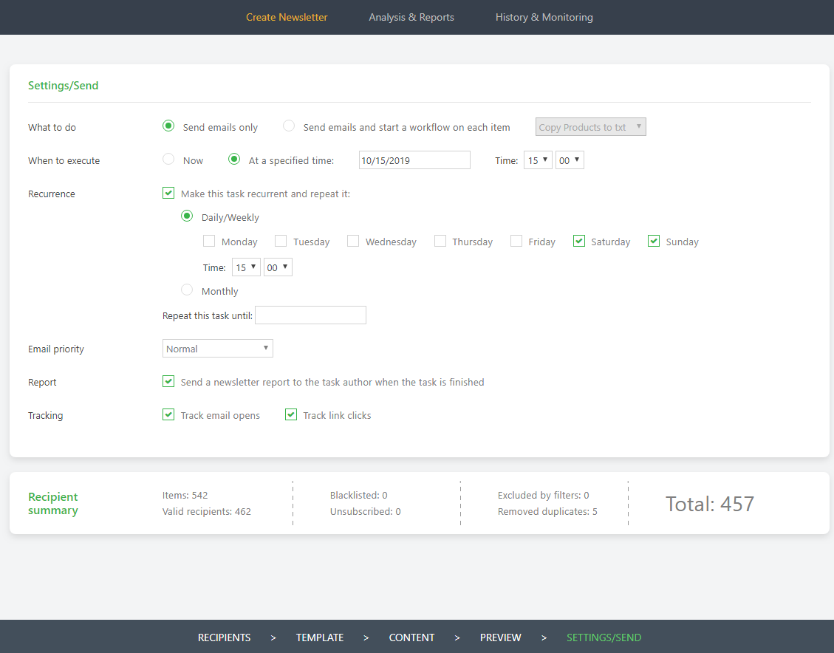Toggle Make this task recurrent checkbox

pos(168,193)
